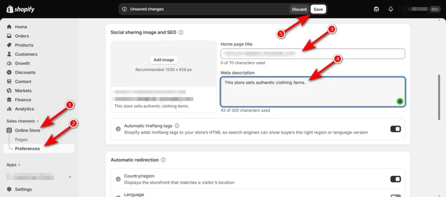Expand the Apps section
Viewport: 446px width, 197px height.
pos(14,165)
